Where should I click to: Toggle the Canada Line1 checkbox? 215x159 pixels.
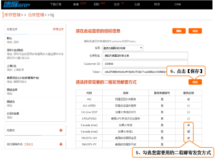pyautogui.click(x=188, y=125)
